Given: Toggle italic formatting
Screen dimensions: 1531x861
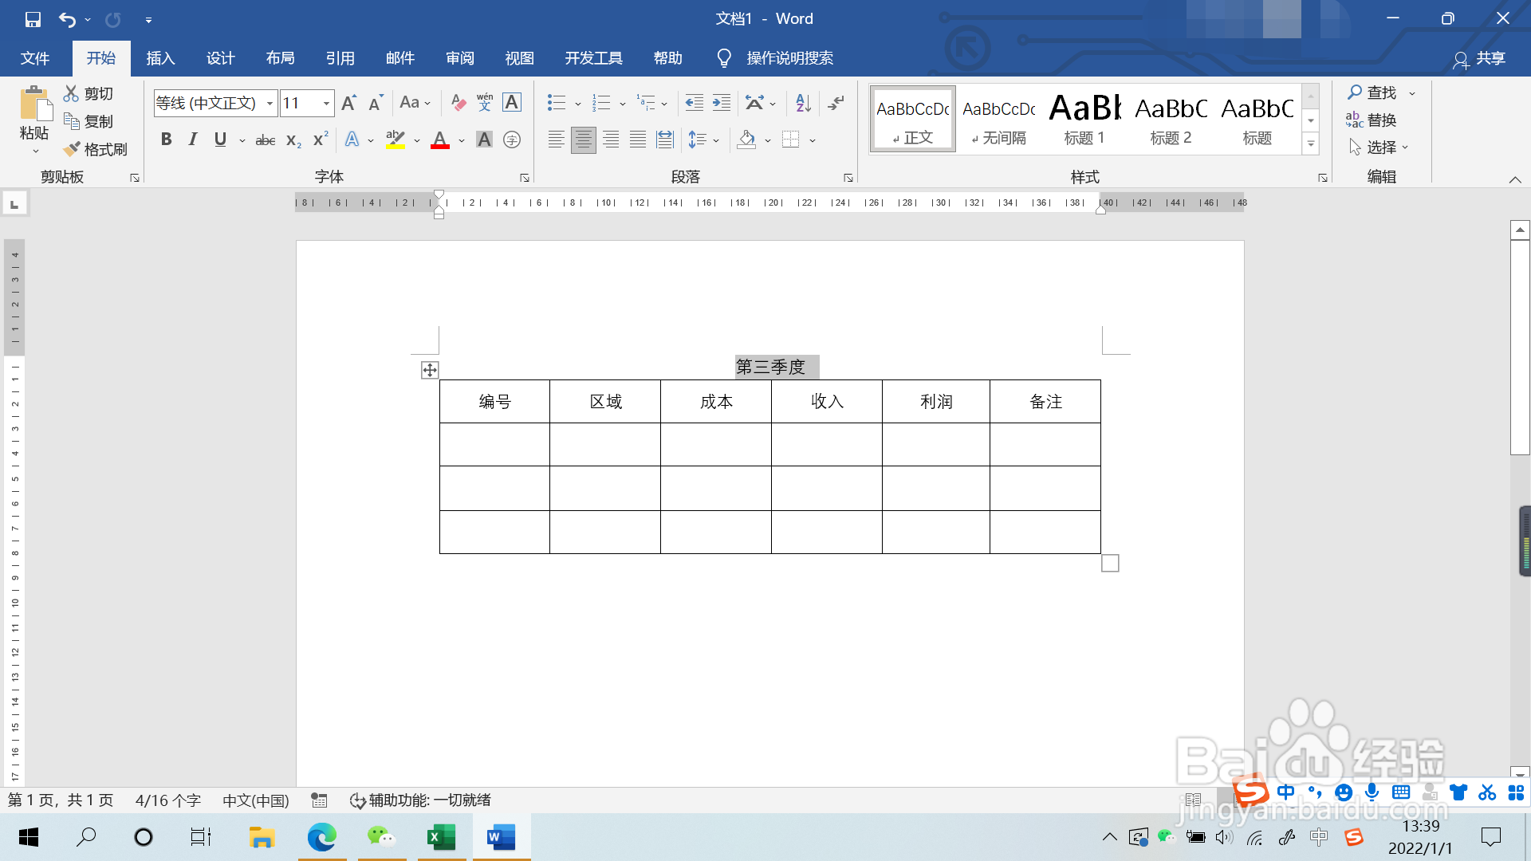Looking at the screenshot, I should point(193,140).
